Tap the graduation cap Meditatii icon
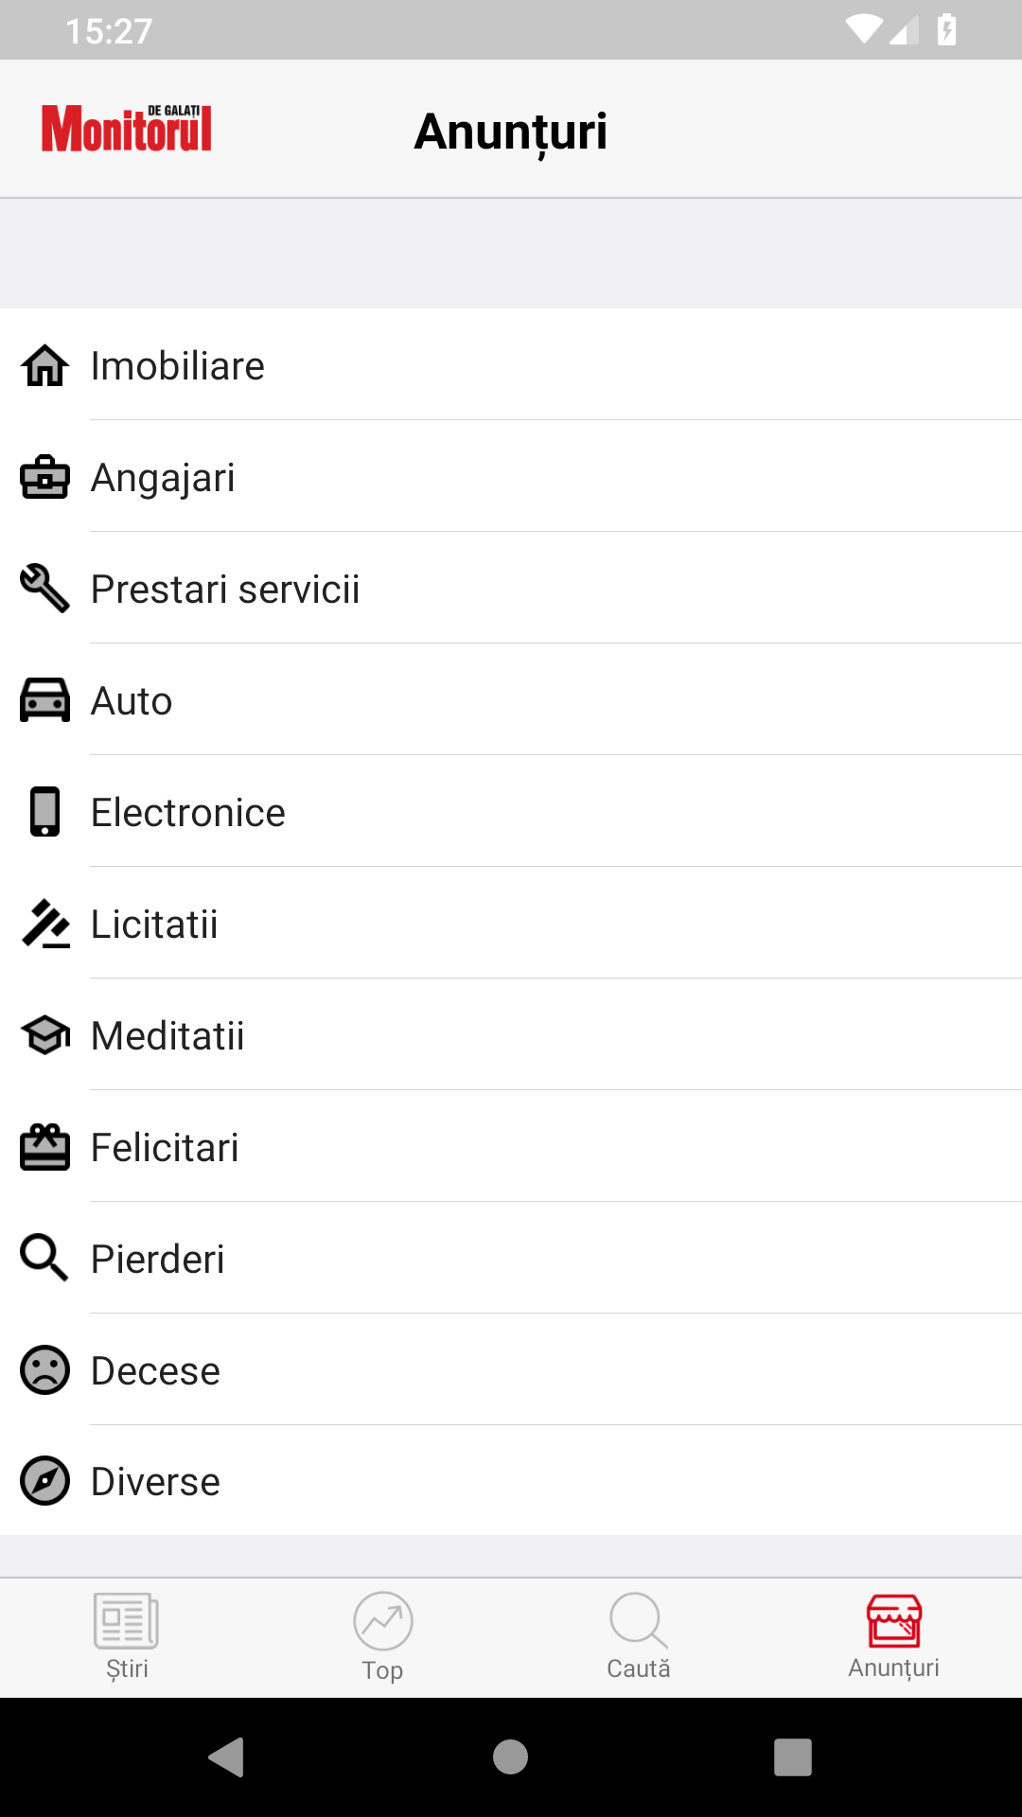 point(44,1035)
